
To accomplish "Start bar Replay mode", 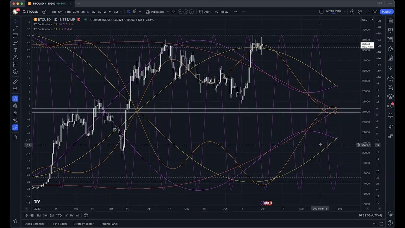I will 221,12.
